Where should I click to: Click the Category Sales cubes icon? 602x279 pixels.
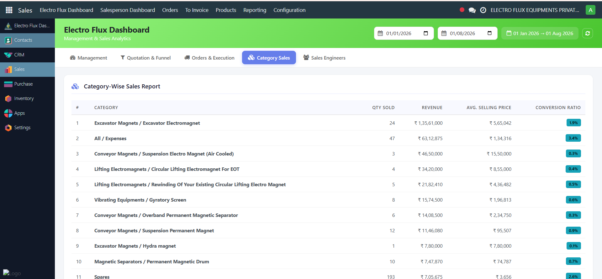tap(251, 57)
